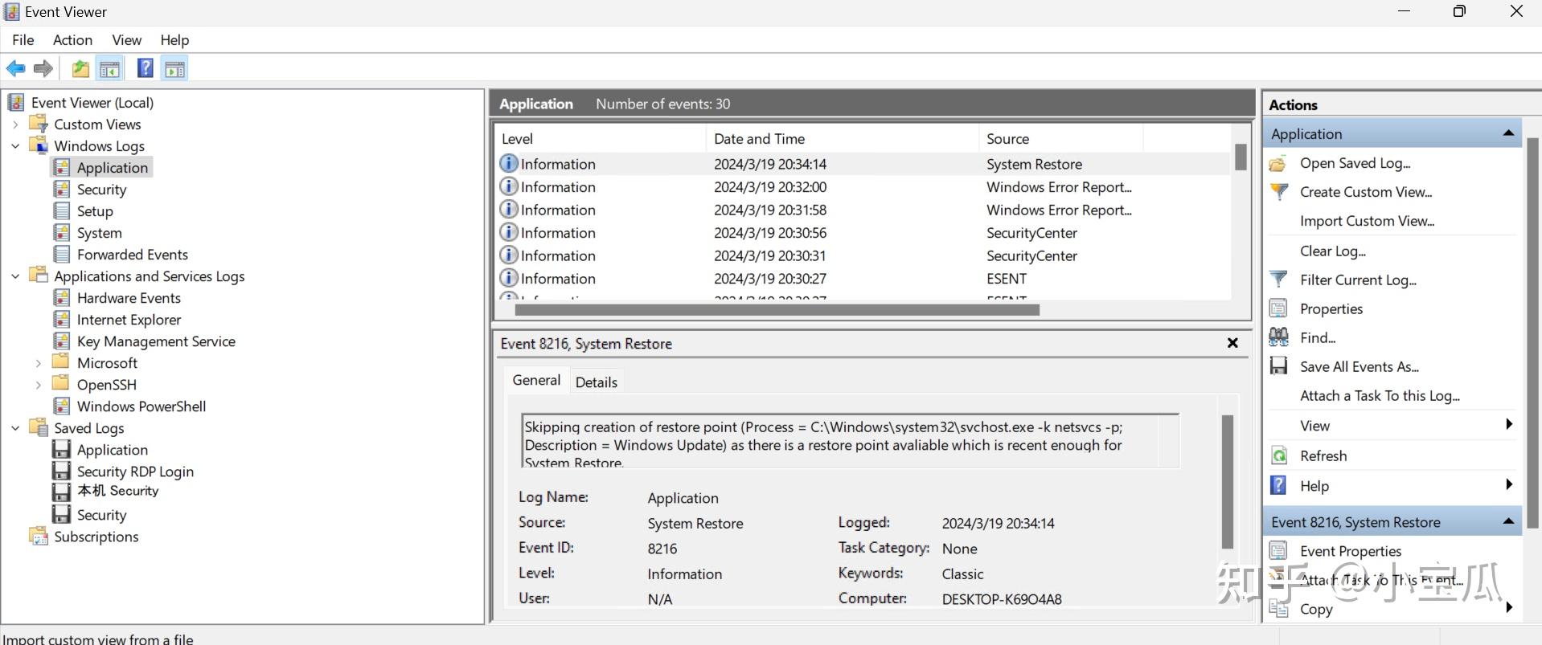Click the green Refresh icon in Actions
This screenshot has width=1542, height=645.
pos(1278,455)
